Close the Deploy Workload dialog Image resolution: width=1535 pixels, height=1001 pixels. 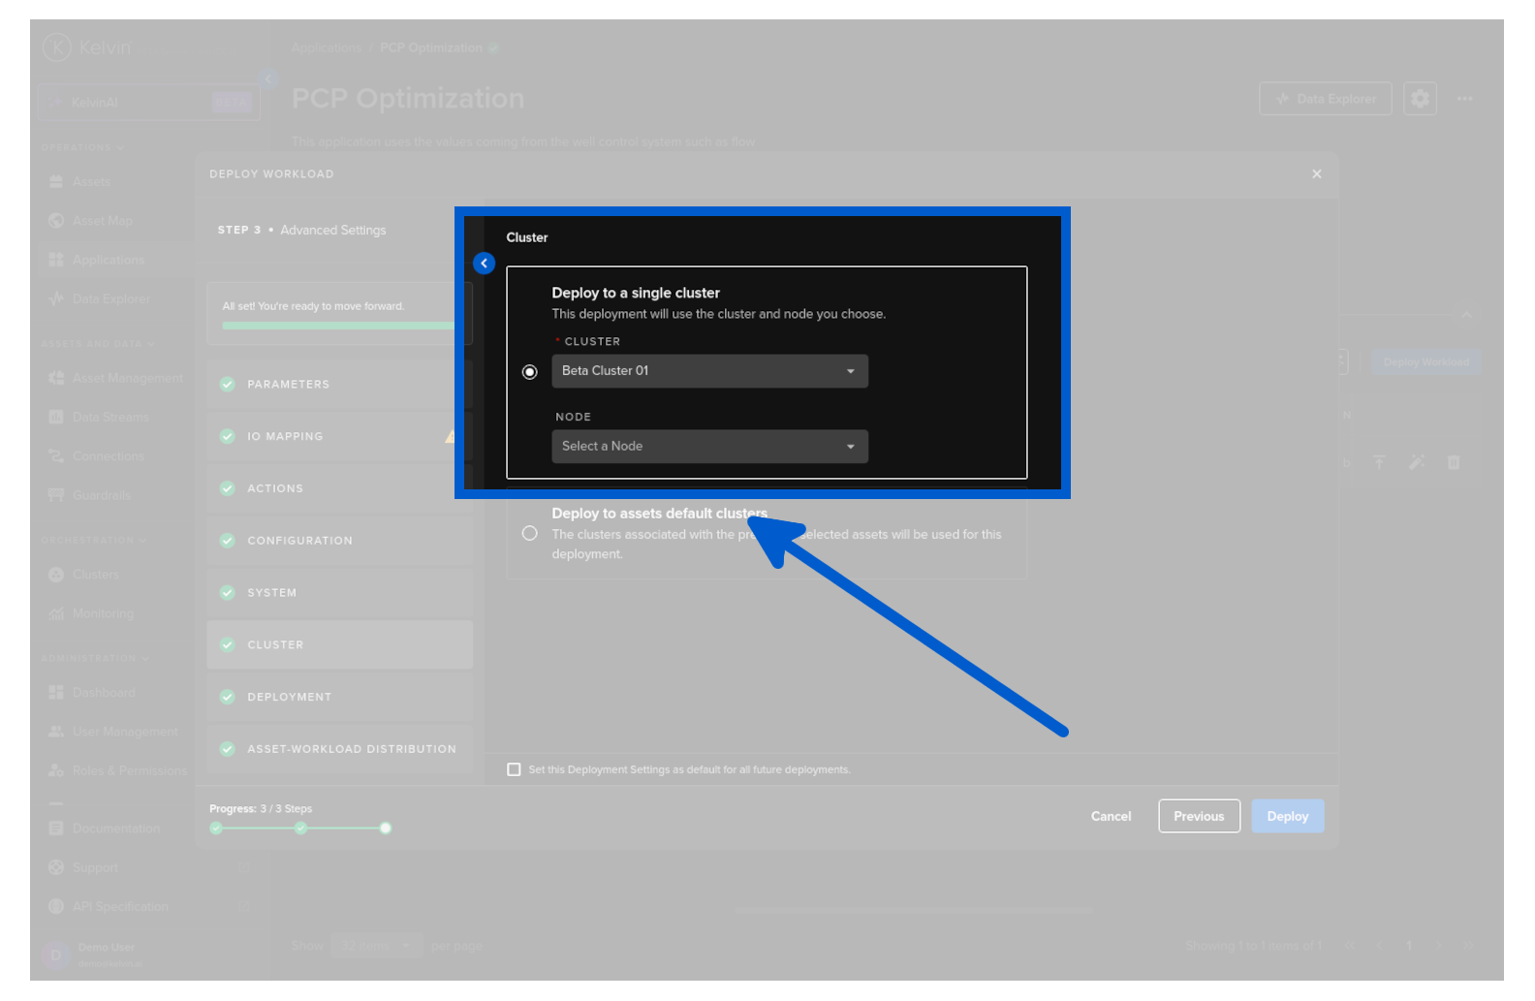coord(1316,174)
